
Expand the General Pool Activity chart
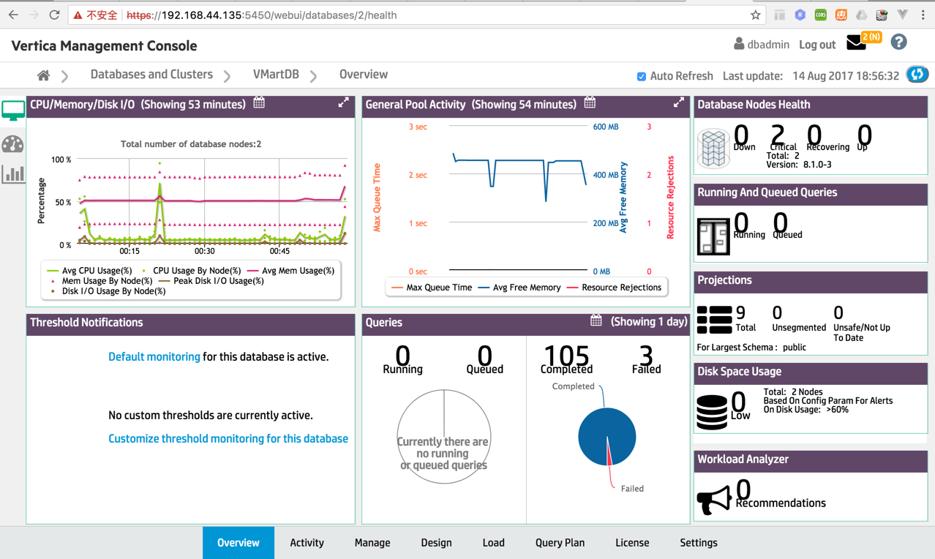678,103
